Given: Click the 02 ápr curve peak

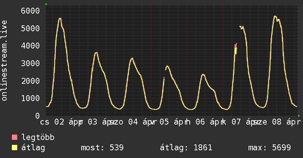Looking at the screenshot, I should coord(60,18).
